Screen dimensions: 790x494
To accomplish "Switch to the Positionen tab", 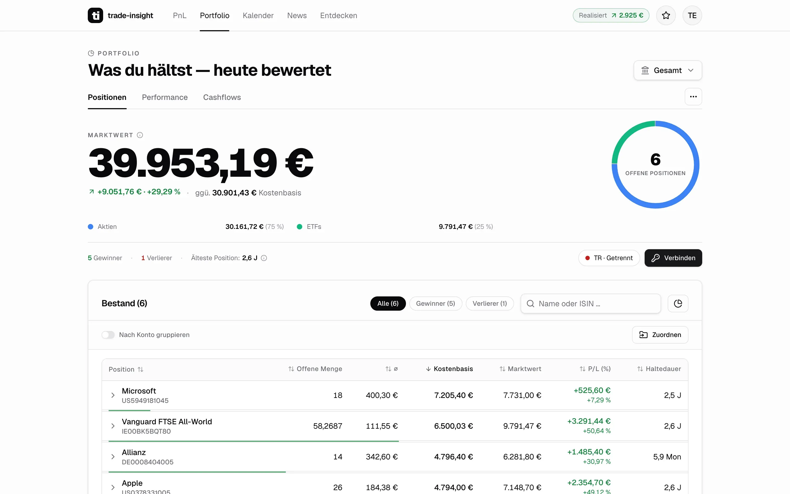I will coord(107,97).
